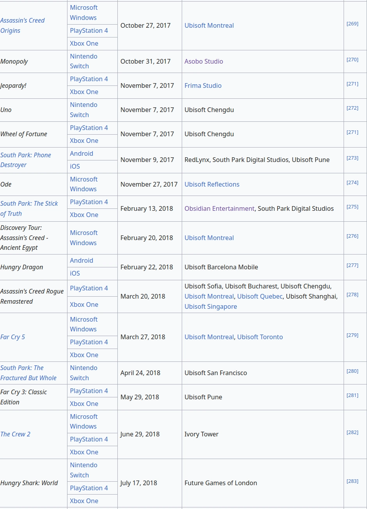This screenshot has height=509, width=367.
Task: Follow citation reference [276]
Action: (352, 236)
